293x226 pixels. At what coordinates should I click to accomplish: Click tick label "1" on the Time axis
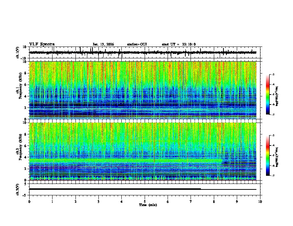coord(52,202)
